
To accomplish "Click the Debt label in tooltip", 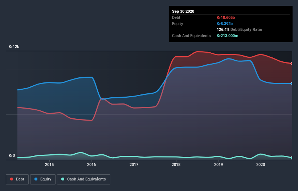I will [176, 17].
